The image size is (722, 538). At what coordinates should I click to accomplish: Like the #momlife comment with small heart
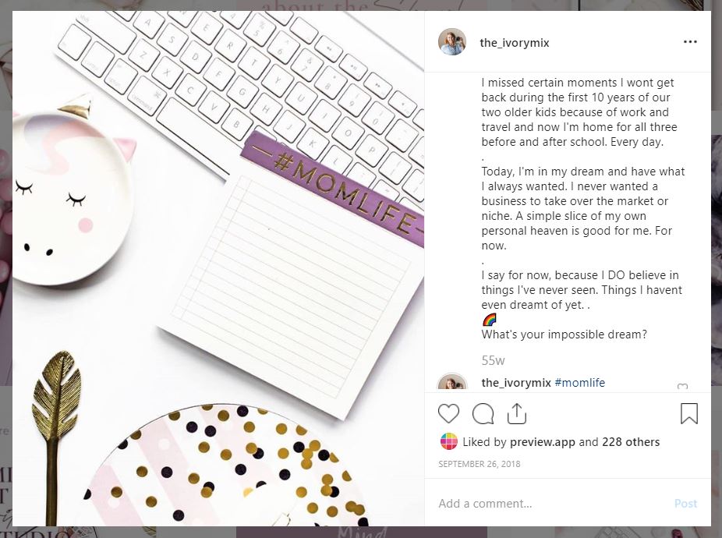click(682, 386)
